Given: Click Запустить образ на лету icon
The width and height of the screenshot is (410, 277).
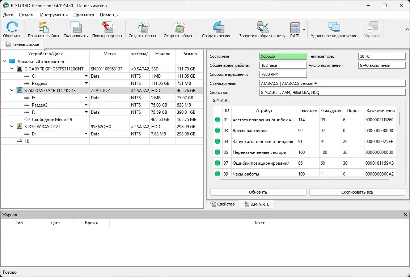Looking at the screenshot, I should click(x=262, y=30).
